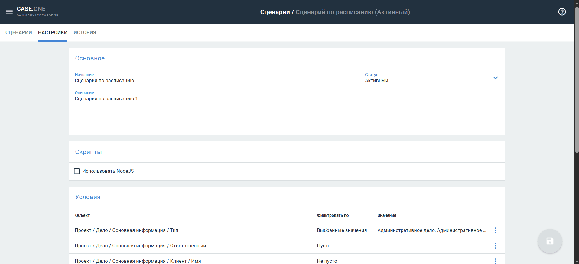579x264 pixels.
Task: Open three-dot menu for Ответственный condition row
Action: 495,246
